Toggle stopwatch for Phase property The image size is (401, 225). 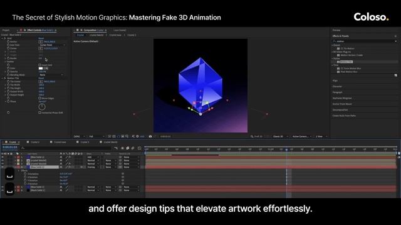[8, 101]
